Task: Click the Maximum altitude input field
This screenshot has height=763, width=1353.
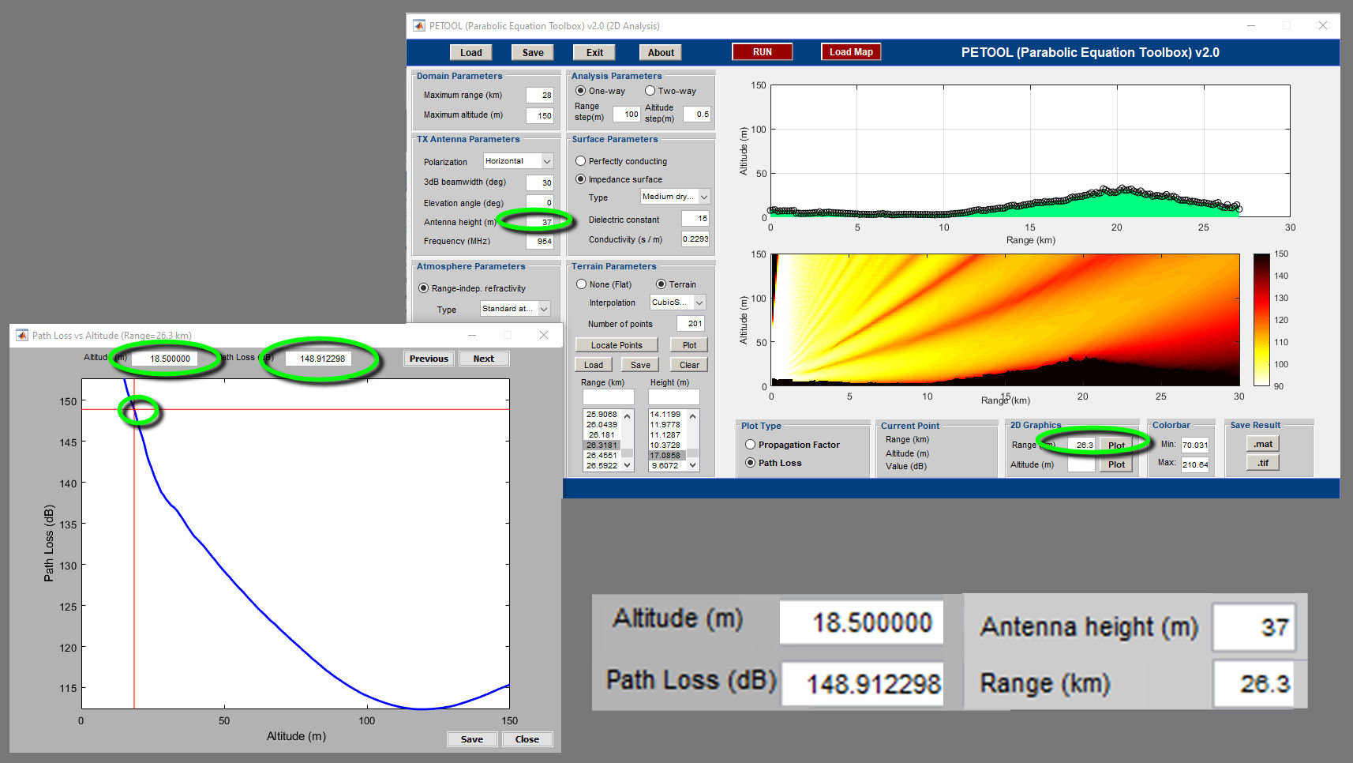Action: point(540,115)
